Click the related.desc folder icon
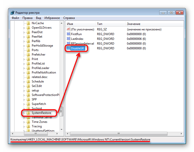The image size is (194, 152). [28, 77]
